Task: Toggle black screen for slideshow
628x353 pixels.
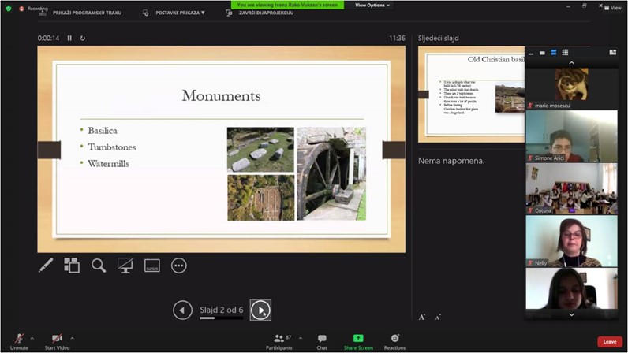Action: pyautogui.click(x=125, y=266)
